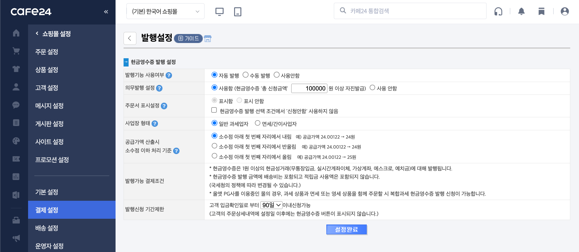Screen dimensions: 579x252
Task: Open the palette design icon
Action: 16,141
